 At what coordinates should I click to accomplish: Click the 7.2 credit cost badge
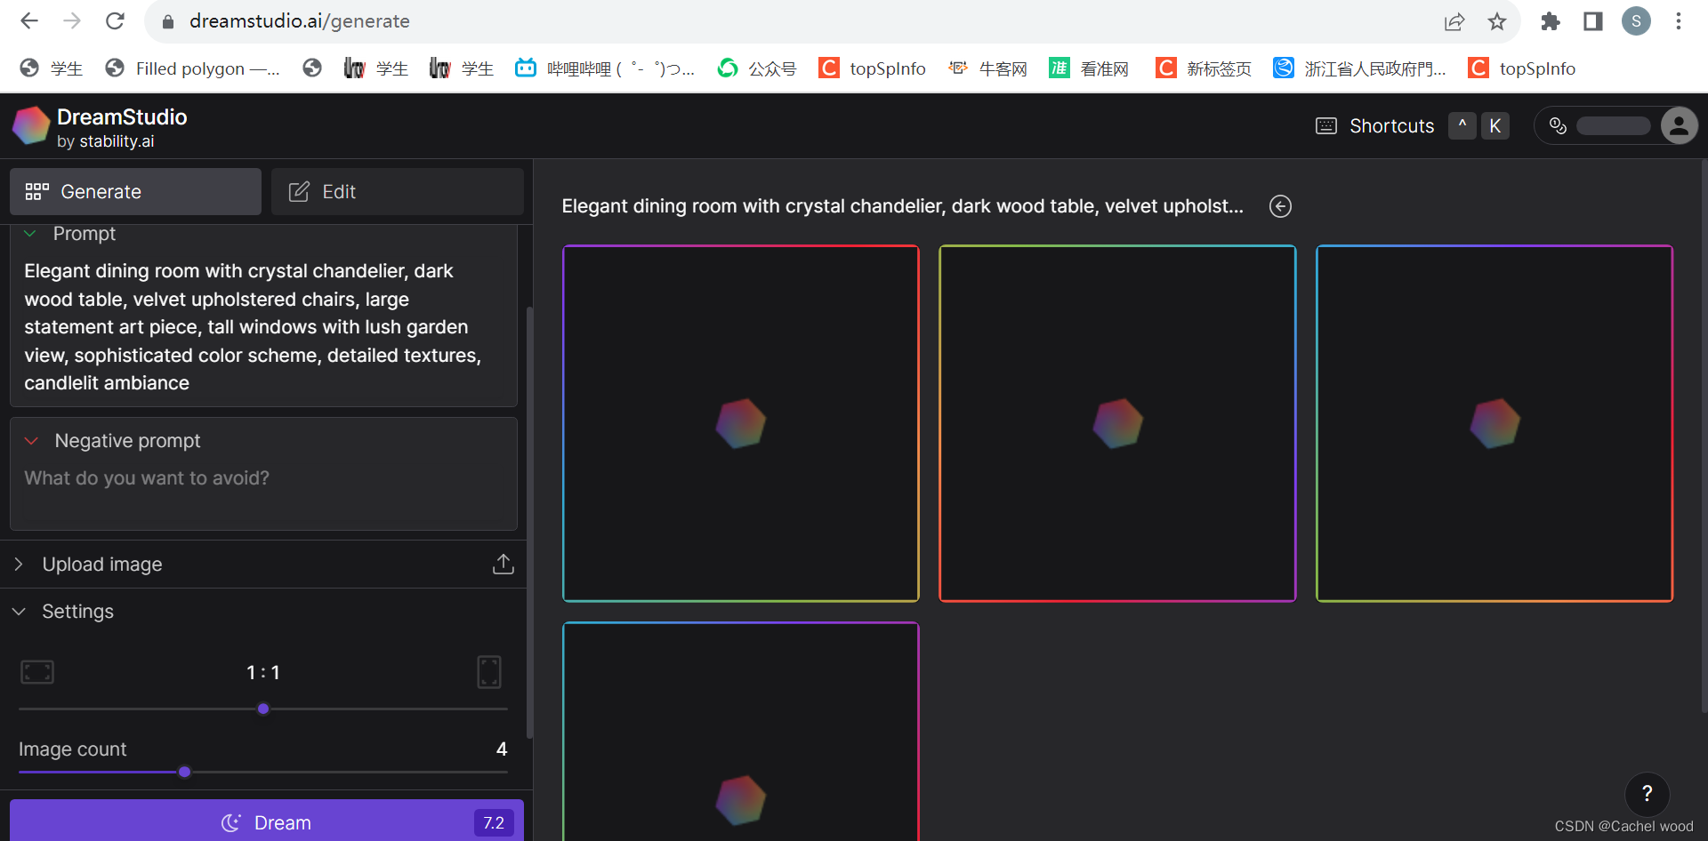tap(494, 823)
